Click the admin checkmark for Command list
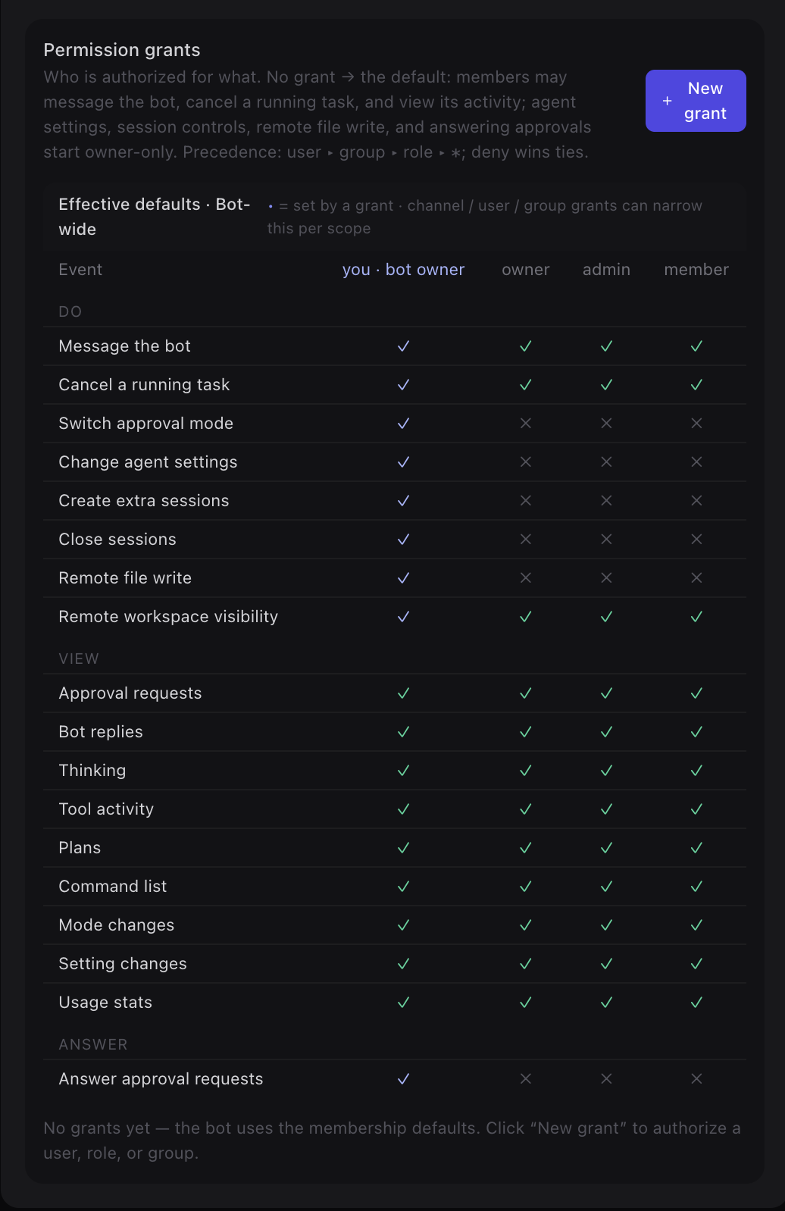 606,887
